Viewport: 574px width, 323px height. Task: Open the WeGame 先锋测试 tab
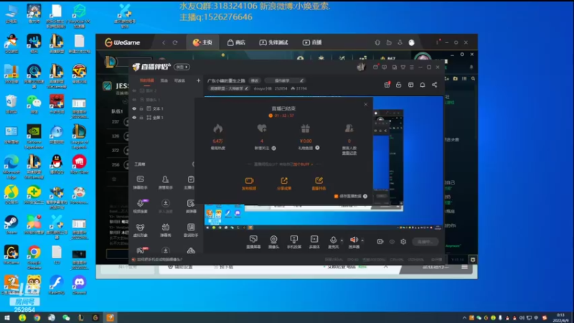(x=273, y=42)
